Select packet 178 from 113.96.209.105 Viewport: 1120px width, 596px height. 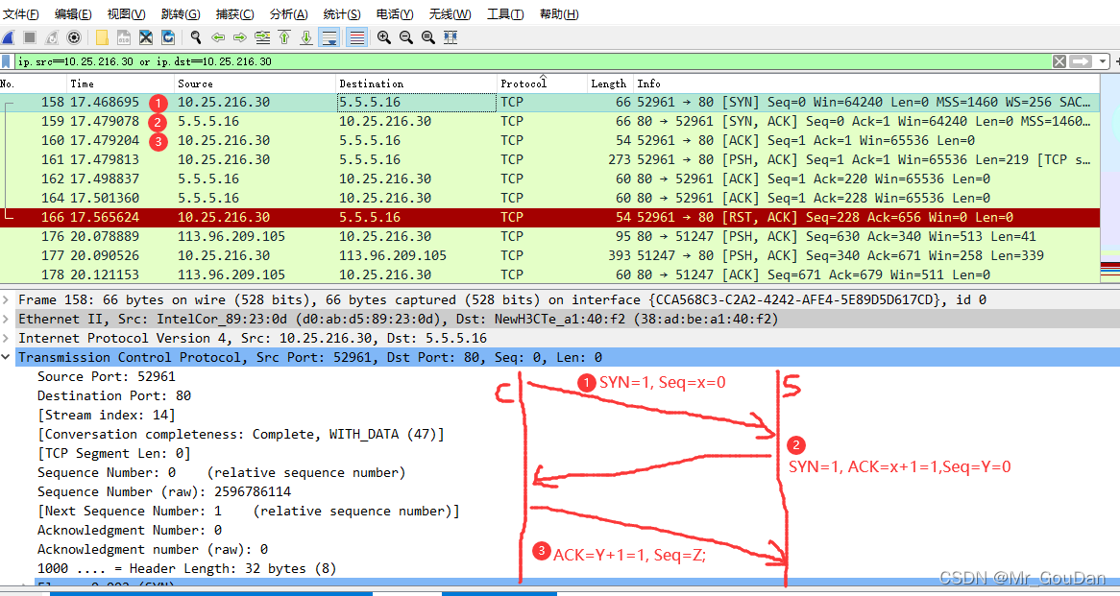pyautogui.click(x=550, y=274)
